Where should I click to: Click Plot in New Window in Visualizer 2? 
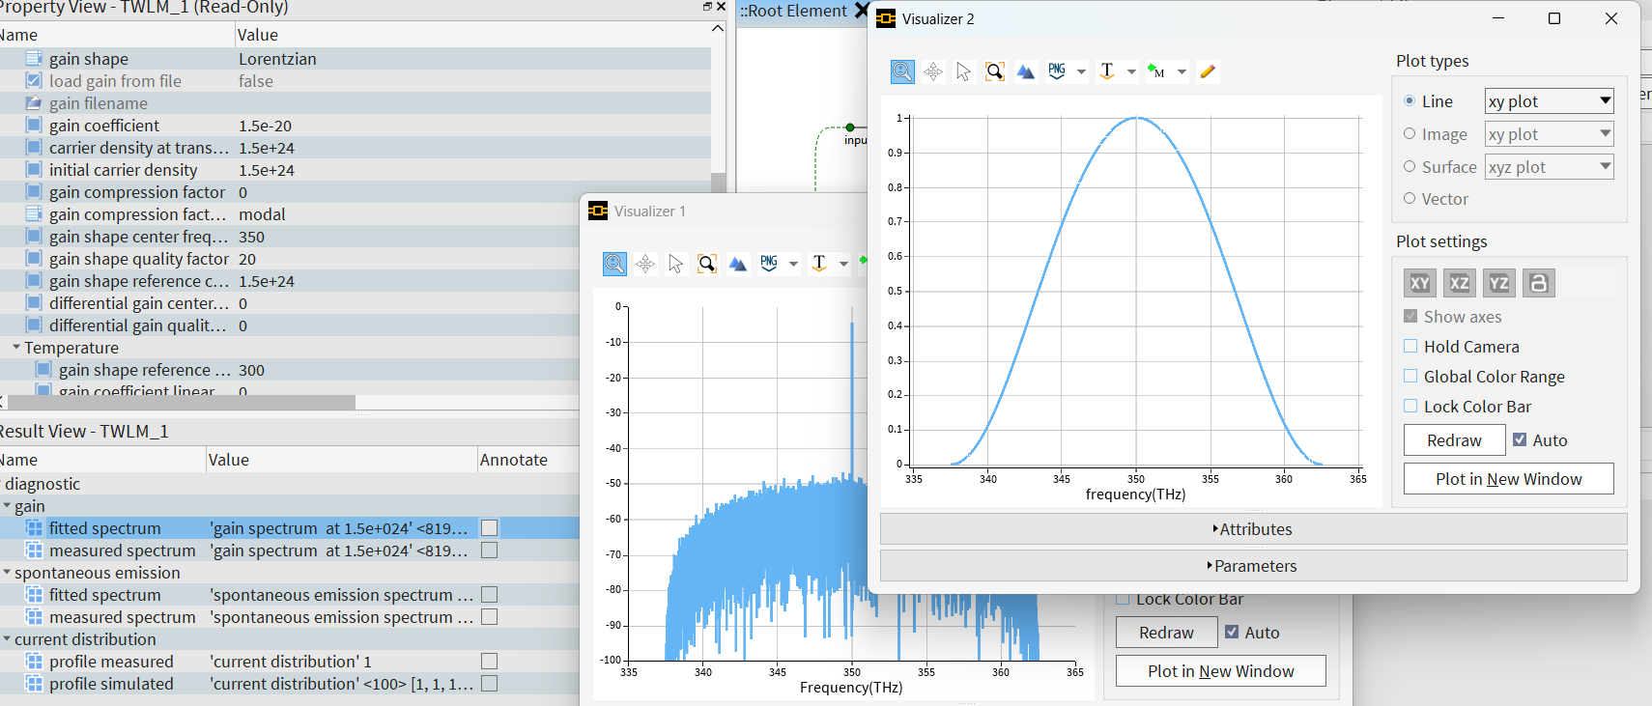(x=1508, y=479)
